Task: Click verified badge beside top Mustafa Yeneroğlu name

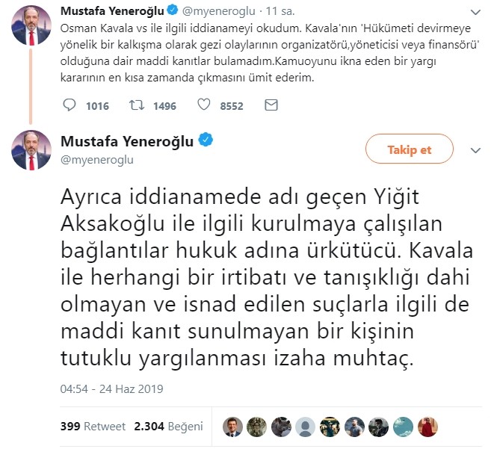Action: (x=173, y=10)
